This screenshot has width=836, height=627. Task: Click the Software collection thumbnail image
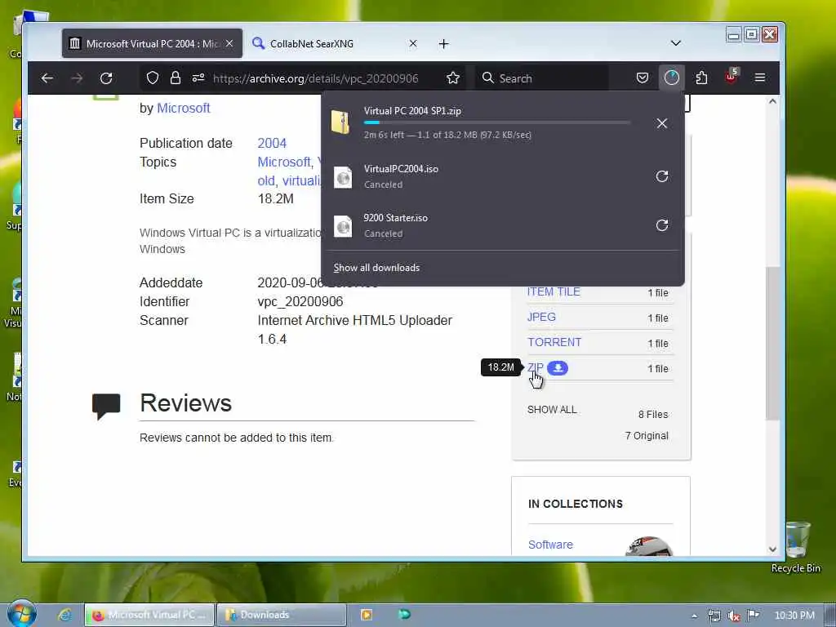(x=649, y=546)
